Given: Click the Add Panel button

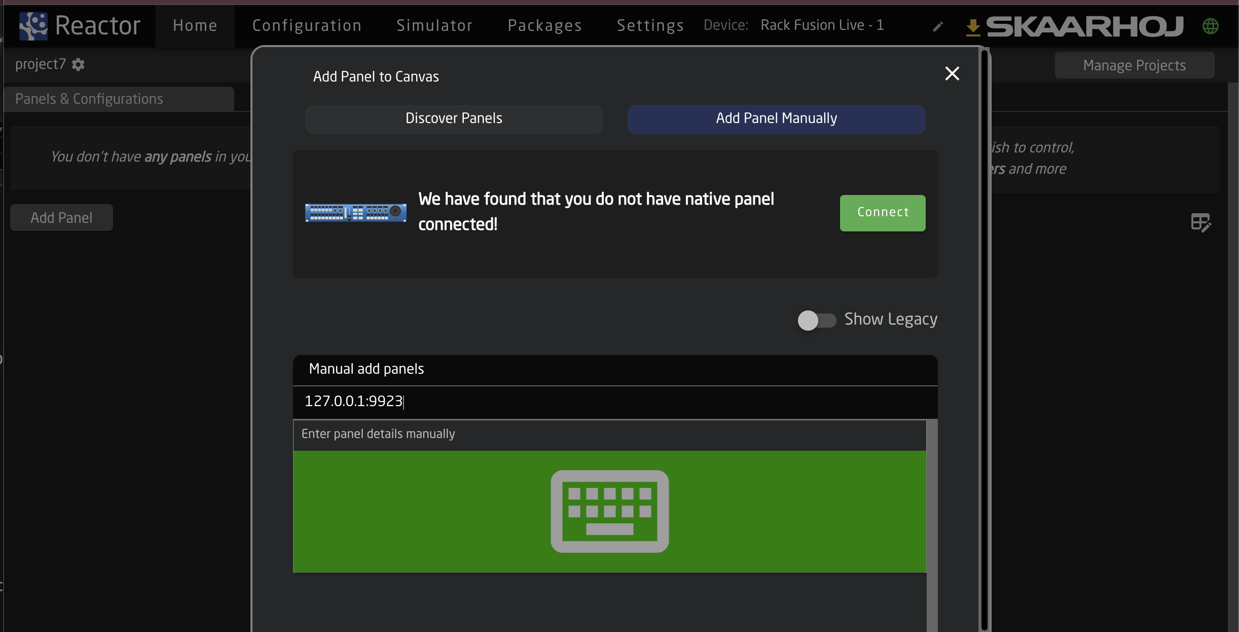Looking at the screenshot, I should point(61,218).
